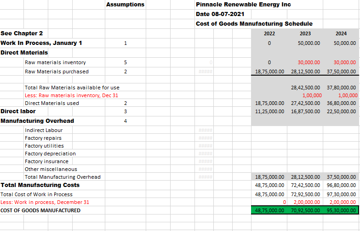This screenshot has height=231, width=360.
Task: Select the Factory repairs label
Action: [43, 138]
